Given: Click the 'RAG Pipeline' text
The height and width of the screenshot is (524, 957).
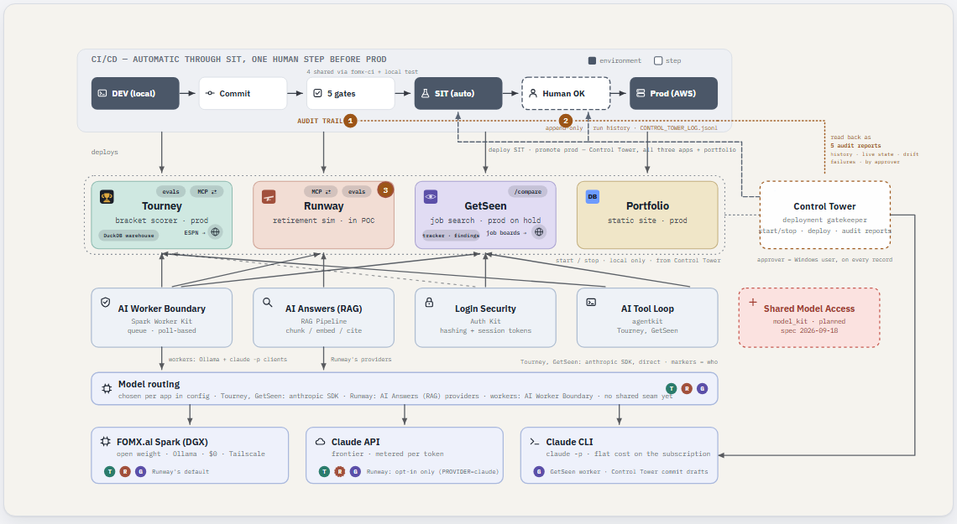Looking at the screenshot, I should coord(323,321).
